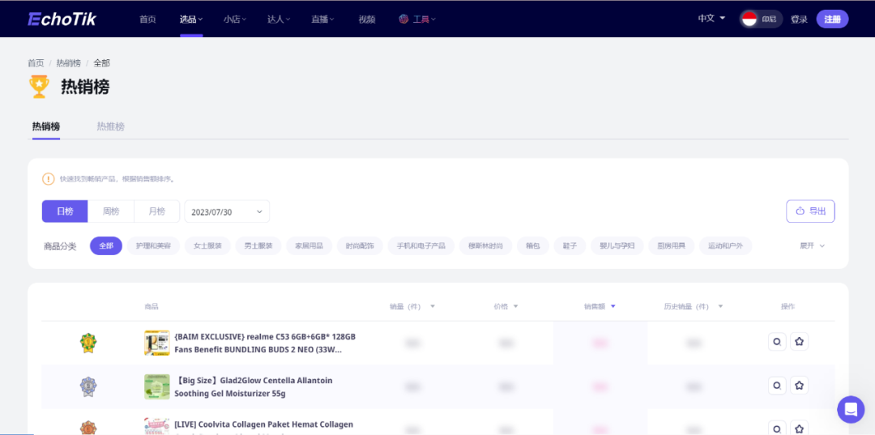Click the realme C53 product thumbnail
The width and height of the screenshot is (875, 435).
(x=156, y=343)
